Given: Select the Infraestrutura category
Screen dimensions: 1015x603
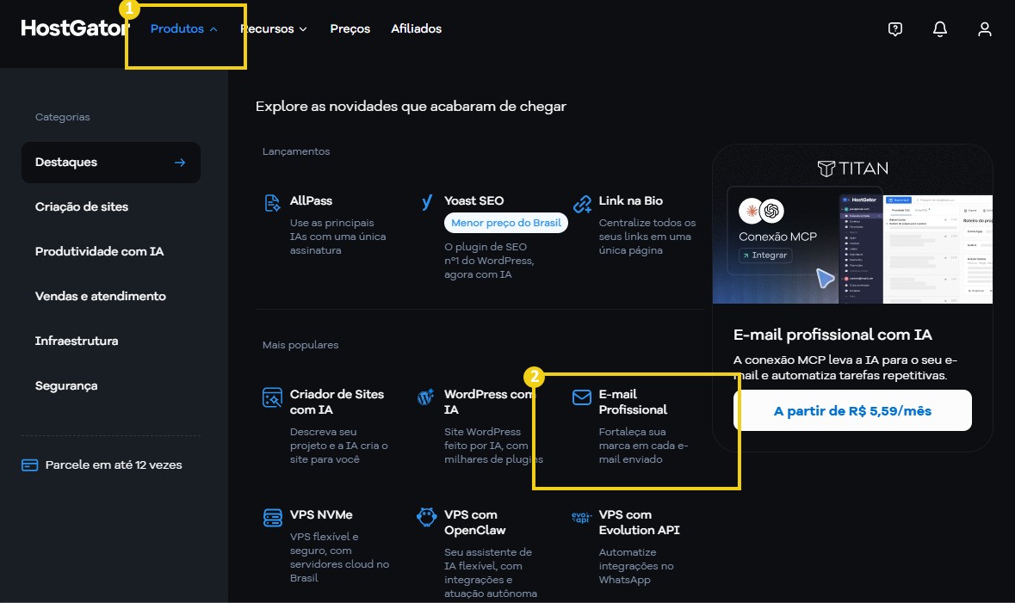Looking at the screenshot, I should pyautogui.click(x=77, y=341).
